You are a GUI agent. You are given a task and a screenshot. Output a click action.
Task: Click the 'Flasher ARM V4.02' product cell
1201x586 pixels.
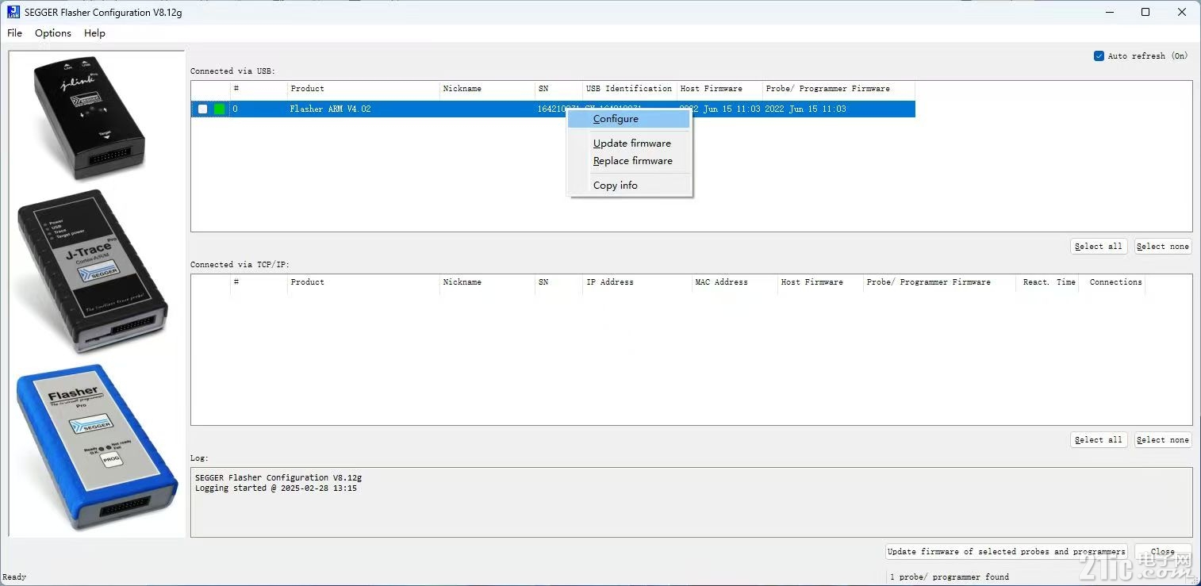(x=330, y=109)
